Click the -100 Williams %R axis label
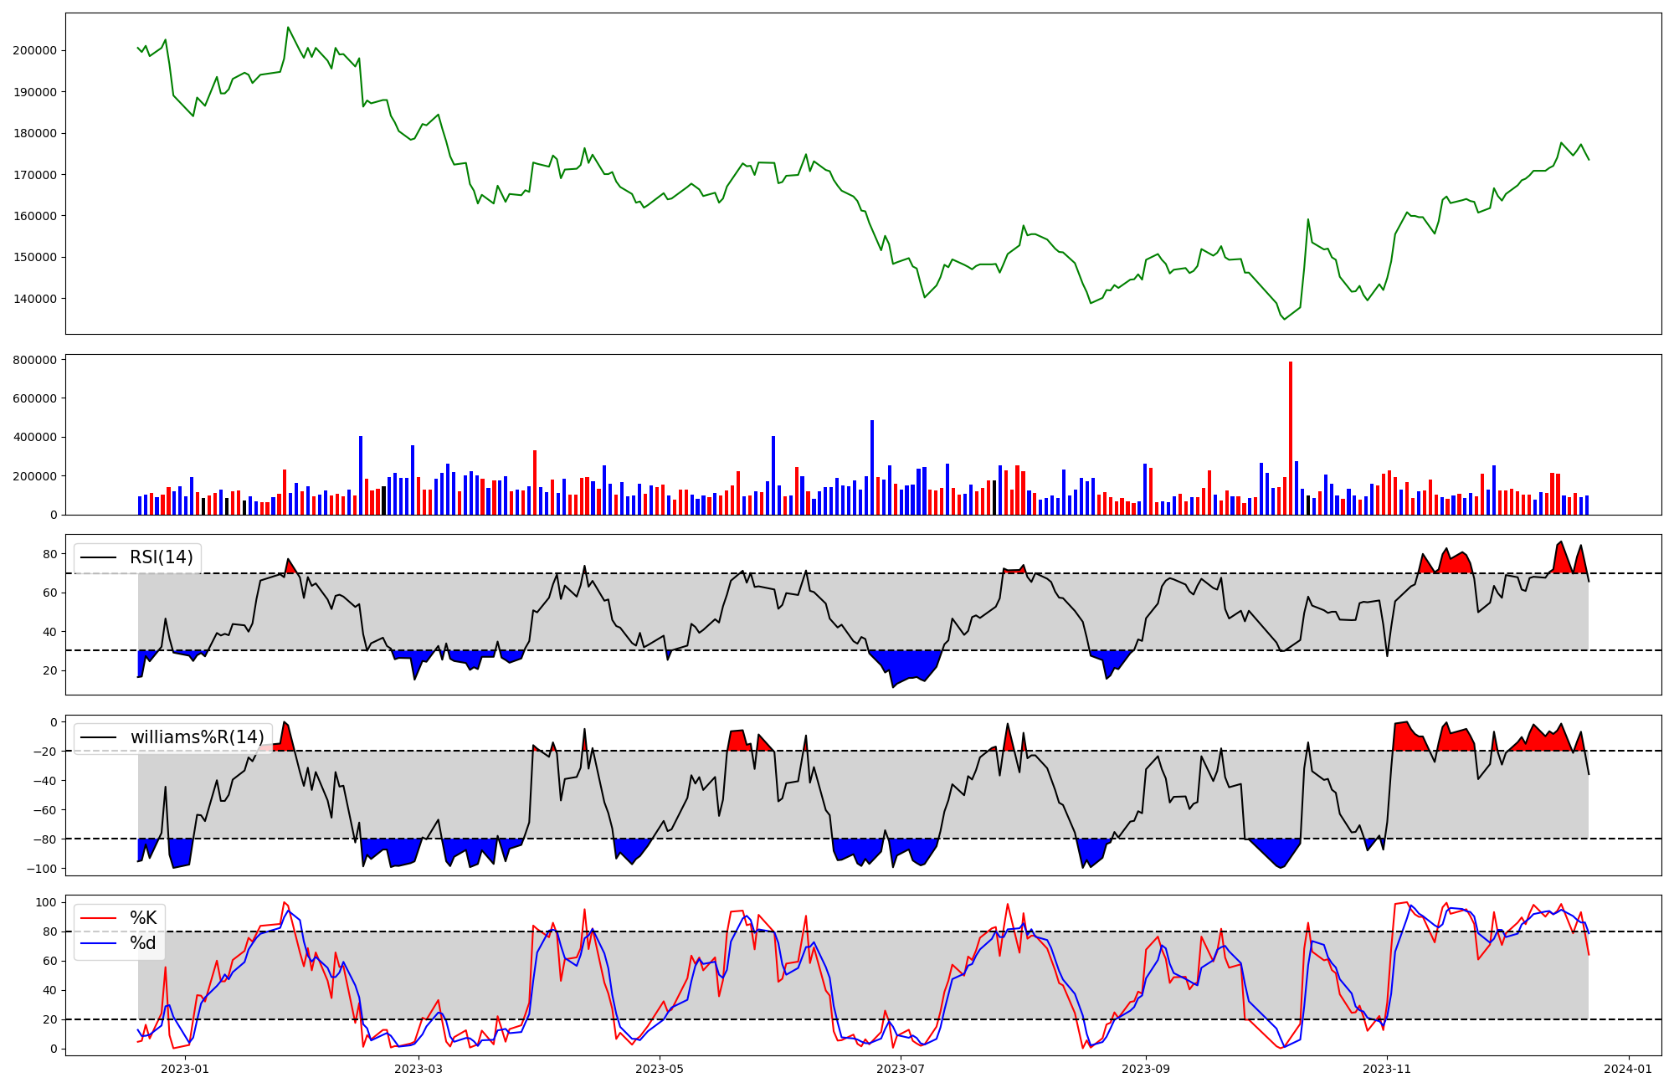This screenshot has width=1674, height=1088. 40,869
